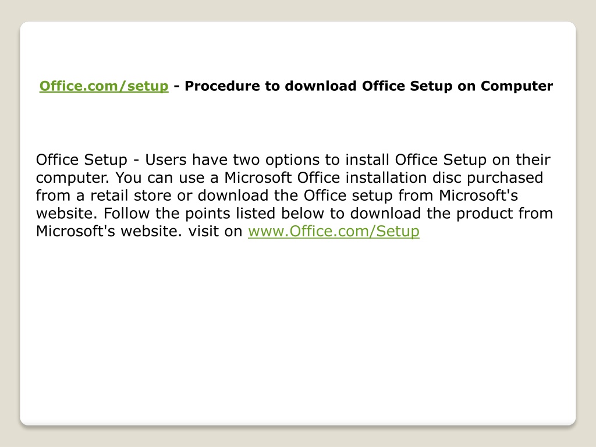
Task: Click the word "Users" in the paragraph
Action: (x=166, y=159)
